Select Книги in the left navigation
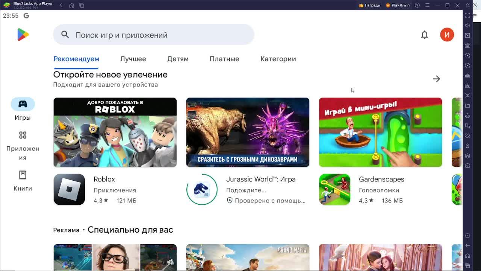The height and width of the screenshot is (271, 481). [x=23, y=181]
